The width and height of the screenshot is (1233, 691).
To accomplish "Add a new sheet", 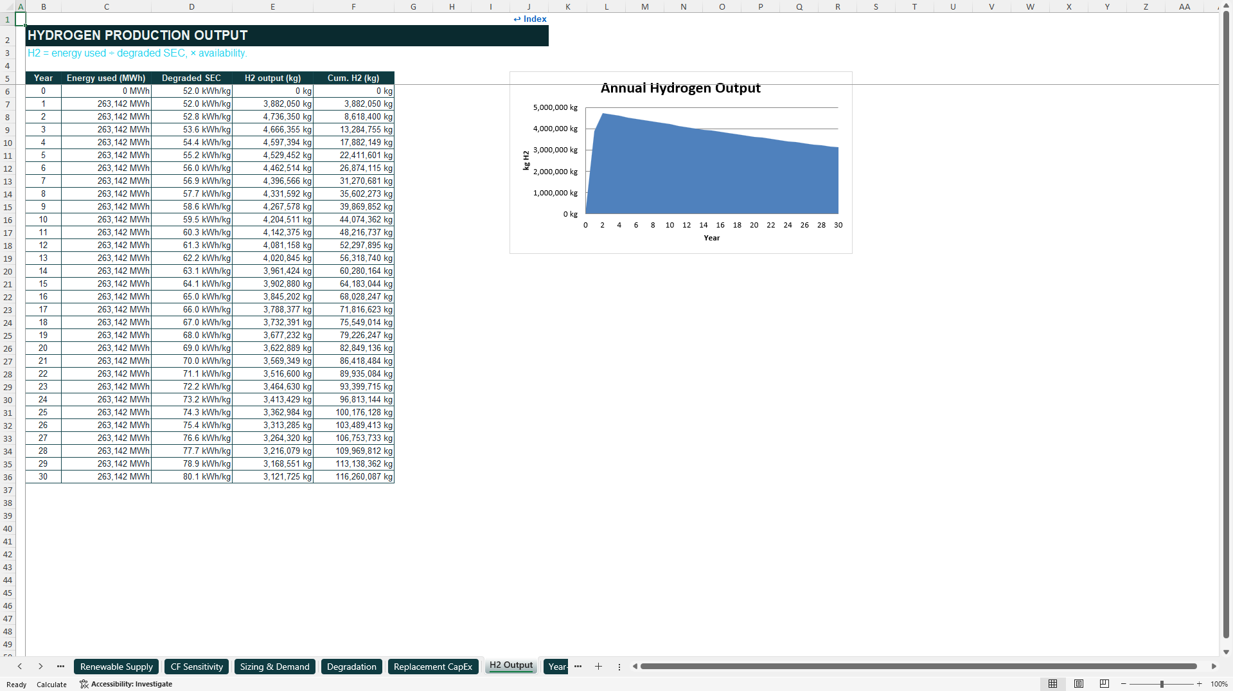I will tap(598, 667).
